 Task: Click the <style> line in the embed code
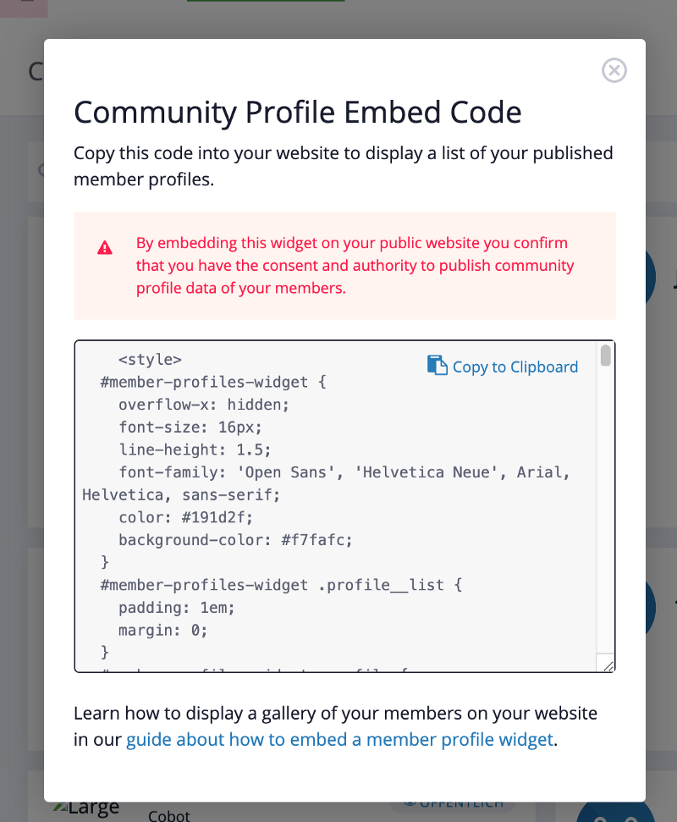[x=151, y=358]
